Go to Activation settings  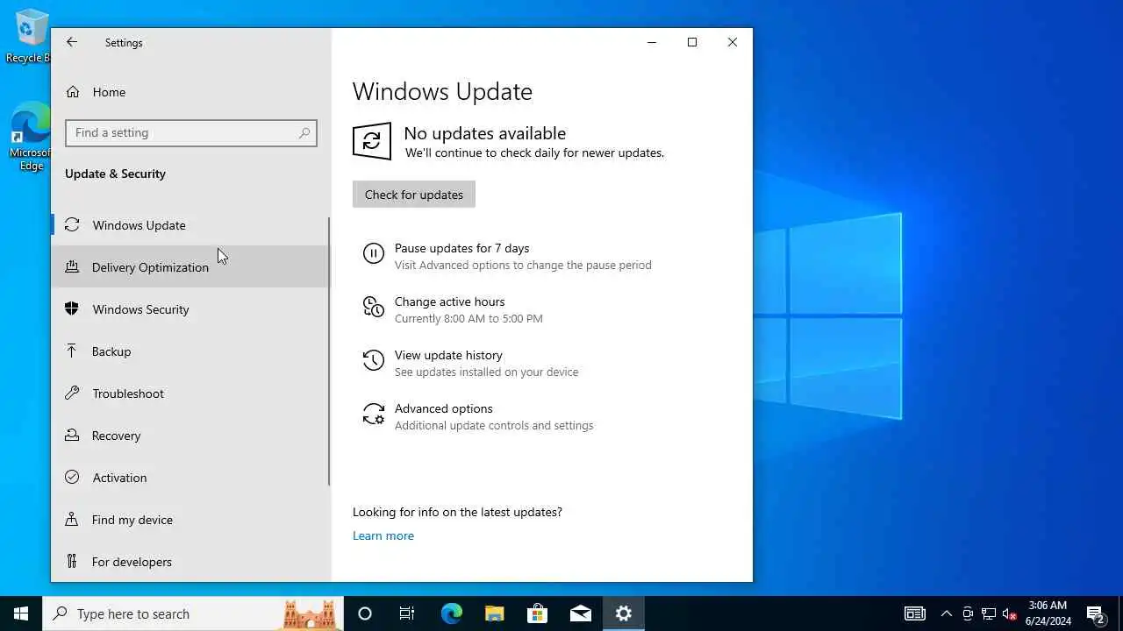[x=190, y=478]
